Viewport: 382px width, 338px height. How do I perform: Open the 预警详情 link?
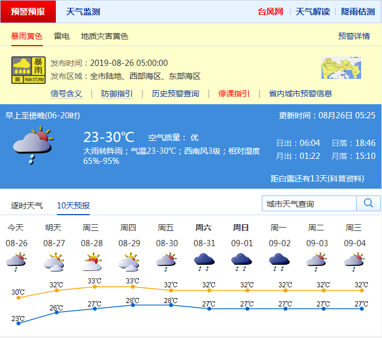tap(354, 36)
